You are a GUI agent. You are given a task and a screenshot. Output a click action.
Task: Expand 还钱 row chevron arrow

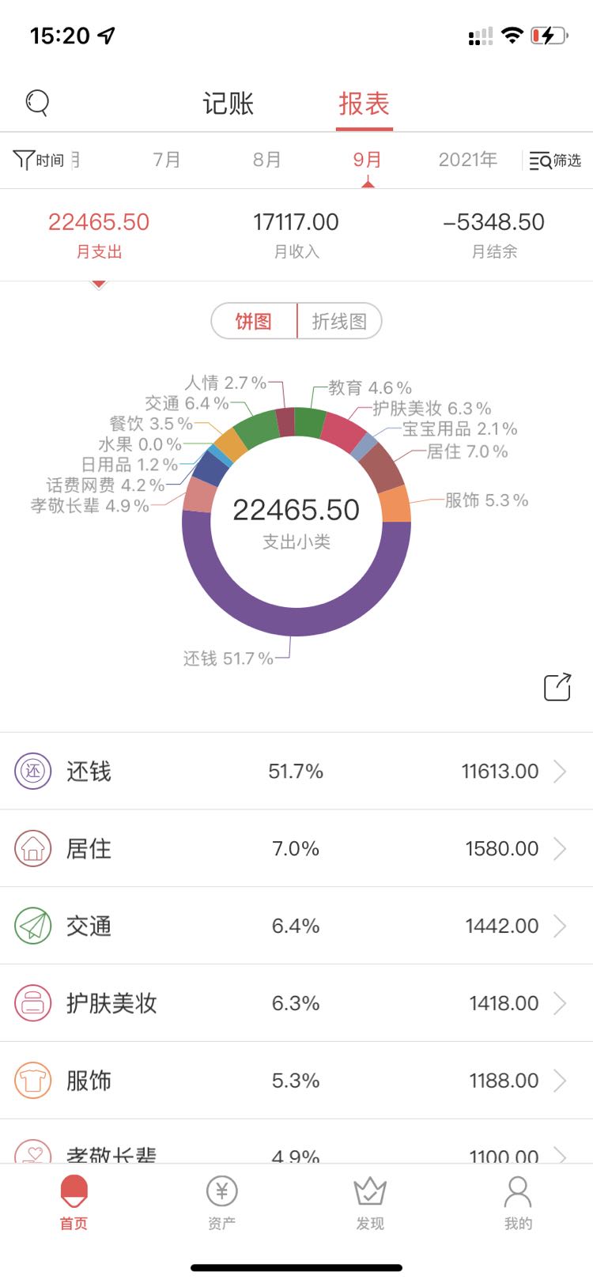point(560,771)
